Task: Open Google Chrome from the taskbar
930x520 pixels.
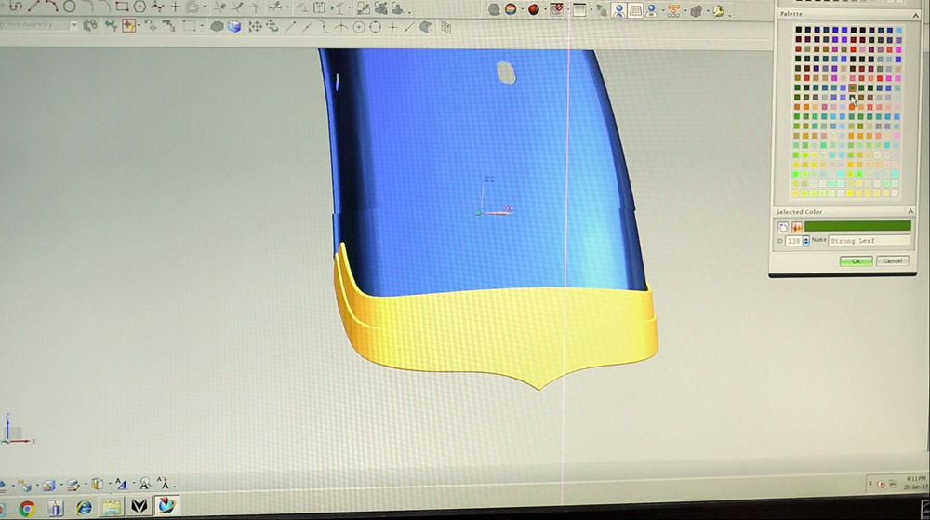Action: (27, 508)
